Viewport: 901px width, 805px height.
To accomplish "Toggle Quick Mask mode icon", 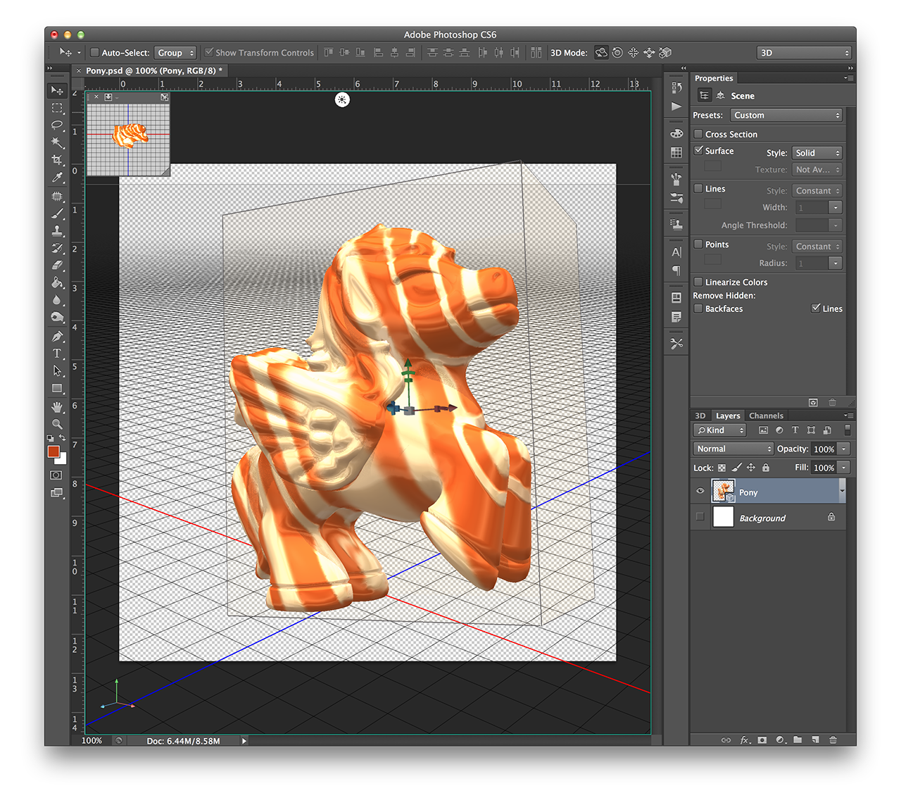I will click(x=56, y=475).
